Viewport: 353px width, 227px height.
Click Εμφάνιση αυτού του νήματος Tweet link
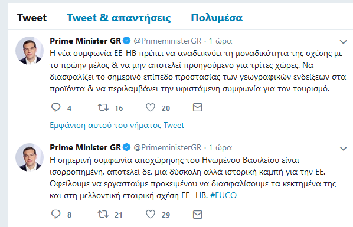(x=117, y=125)
